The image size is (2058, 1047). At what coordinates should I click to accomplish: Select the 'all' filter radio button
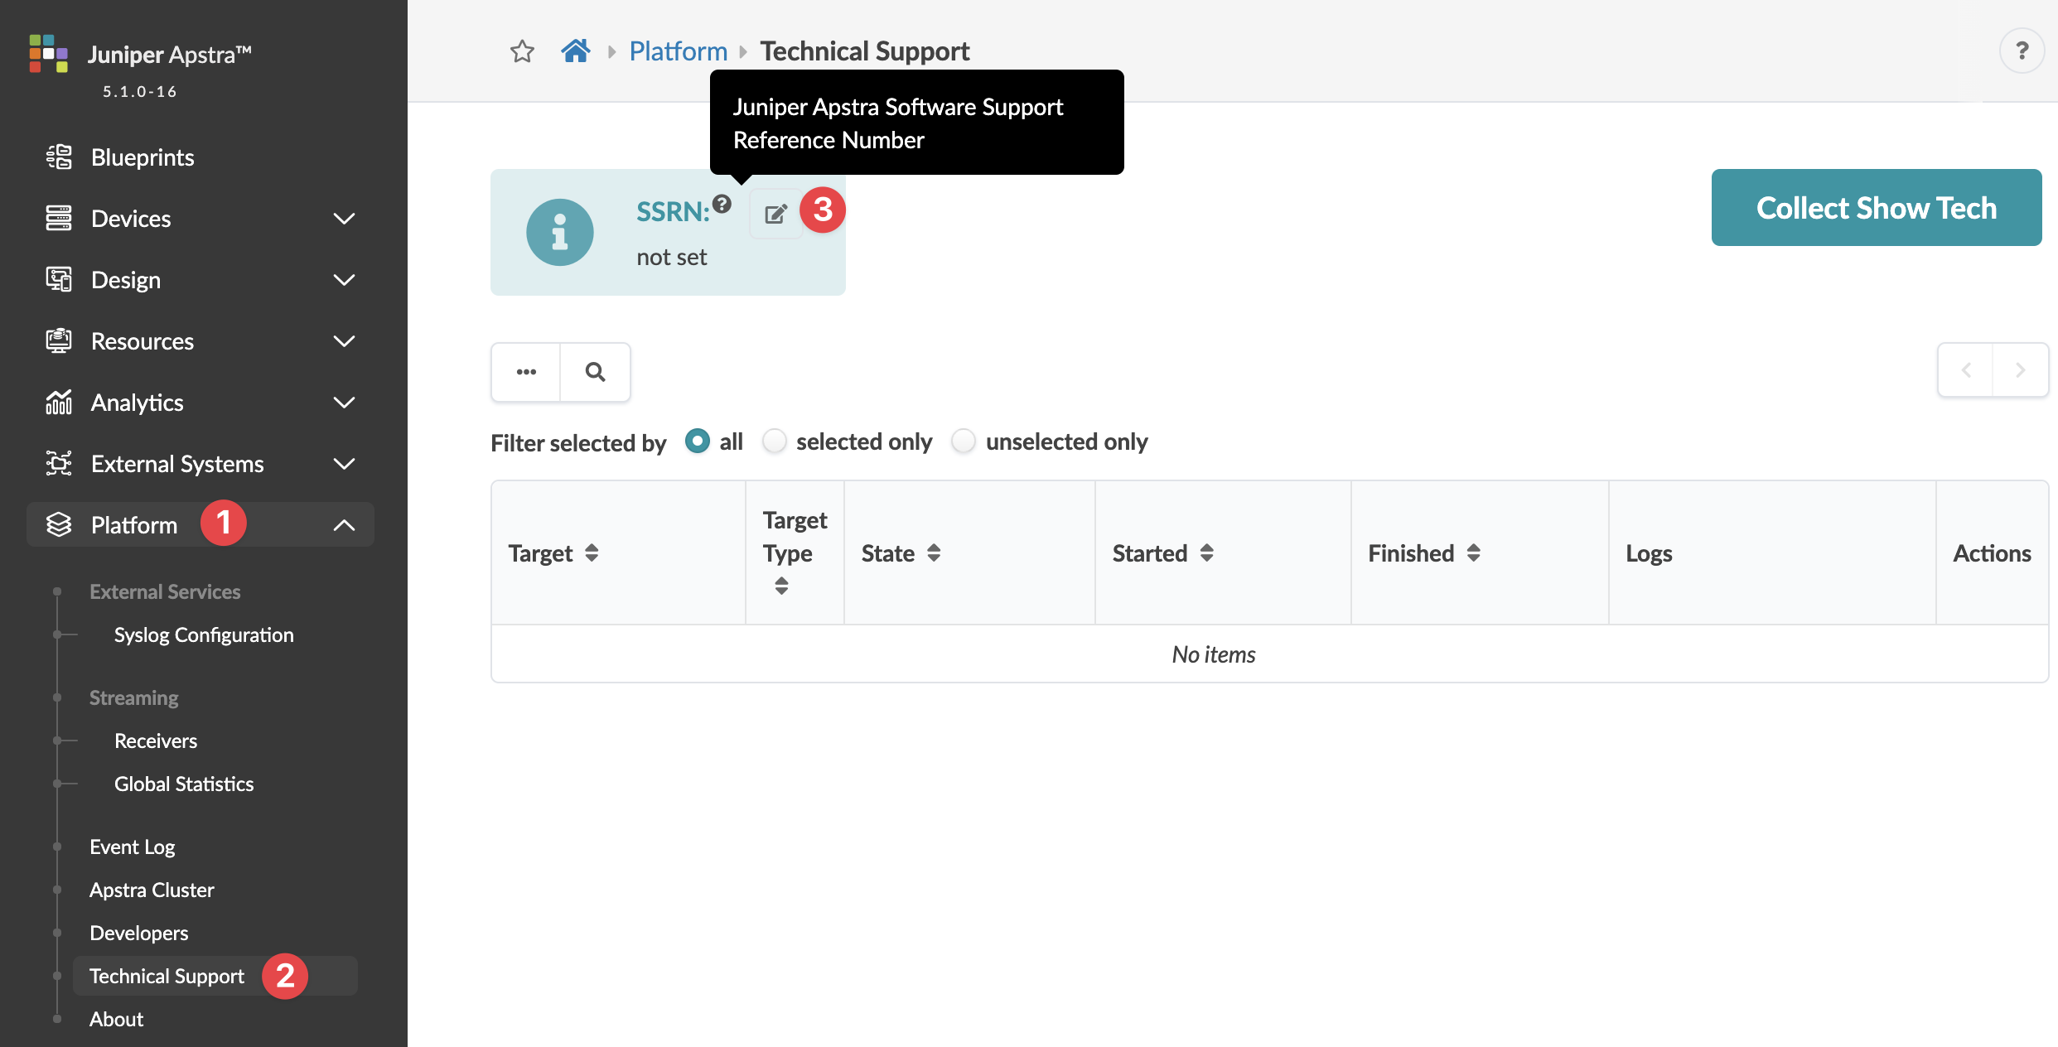pos(698,441)
